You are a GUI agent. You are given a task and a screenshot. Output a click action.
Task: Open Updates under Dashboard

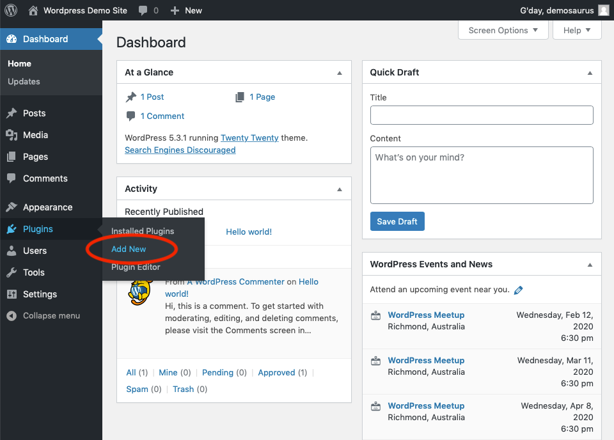[x=24, y=81]
